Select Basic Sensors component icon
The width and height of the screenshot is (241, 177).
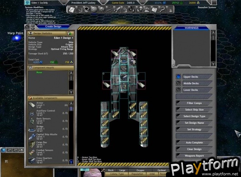click(32, 121)
